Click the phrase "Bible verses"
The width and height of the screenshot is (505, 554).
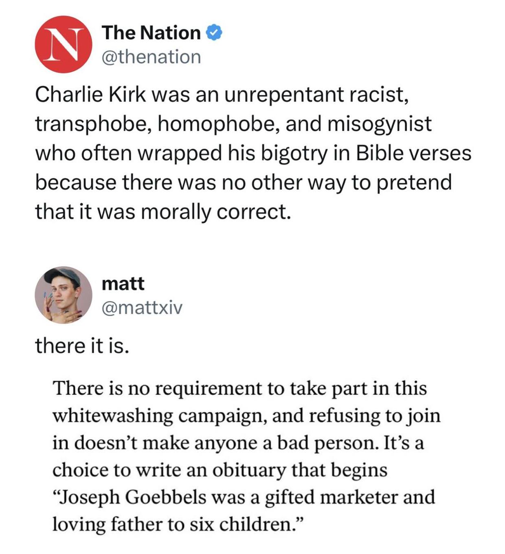414,153
